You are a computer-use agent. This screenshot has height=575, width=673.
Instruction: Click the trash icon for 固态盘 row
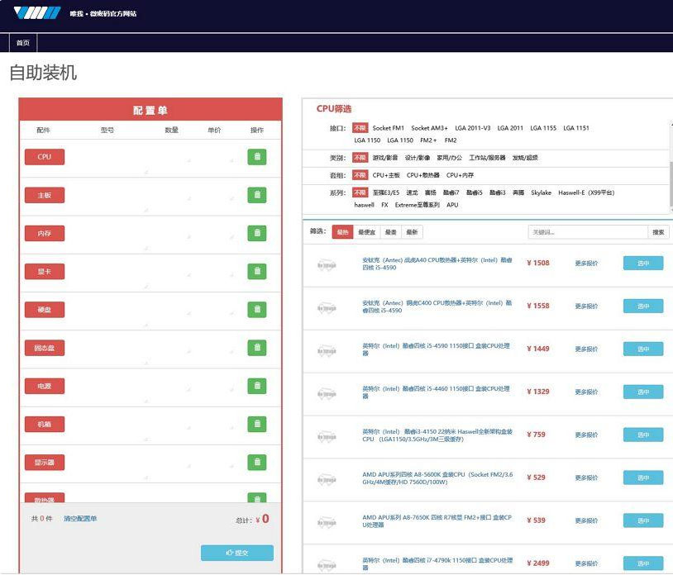(x=256, y=348)
